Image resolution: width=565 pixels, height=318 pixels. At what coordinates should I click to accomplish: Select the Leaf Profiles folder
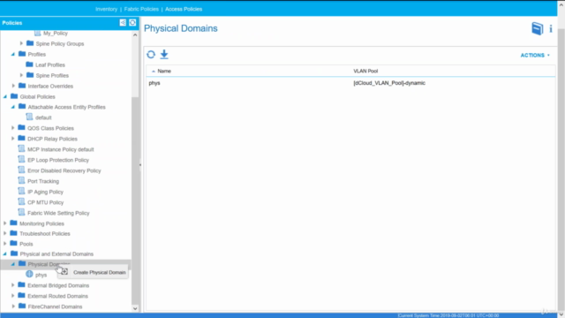pyautogui.click(x=50, y=64)
